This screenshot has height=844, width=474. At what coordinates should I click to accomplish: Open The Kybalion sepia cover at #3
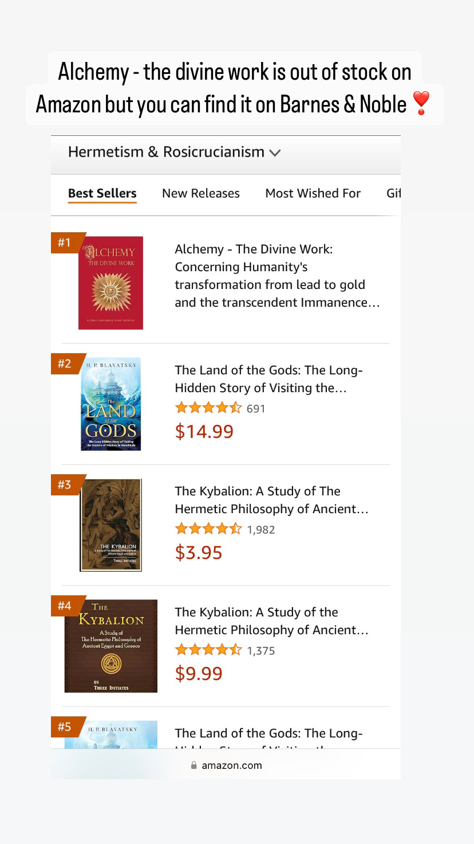tap(110, 525)
